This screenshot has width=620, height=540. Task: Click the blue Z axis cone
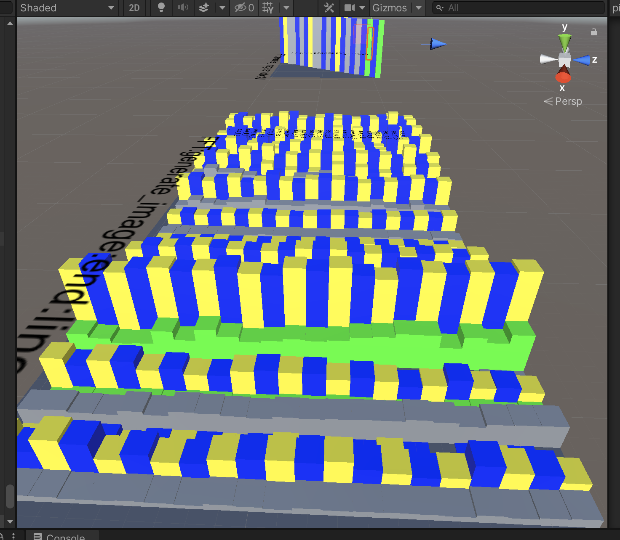582,60
